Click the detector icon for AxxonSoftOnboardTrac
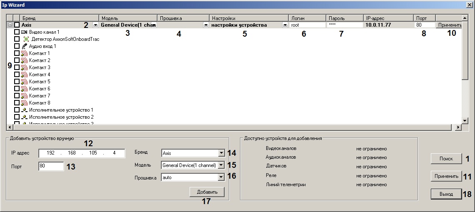The image size is (475, 212). 26,39
